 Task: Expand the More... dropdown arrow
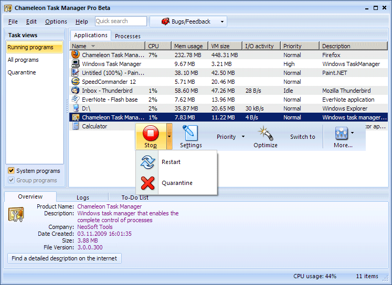[353, 133]
